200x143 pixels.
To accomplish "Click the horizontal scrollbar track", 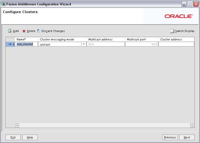I will [105, 125].
